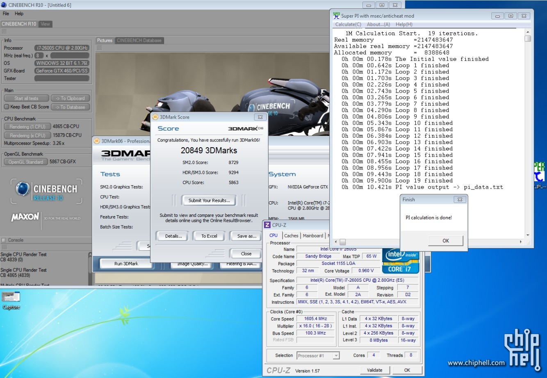The width and height of the screenshot is (547, 378).
Task: Switch to the View tab in Cinebench
Action: point(45,24)
